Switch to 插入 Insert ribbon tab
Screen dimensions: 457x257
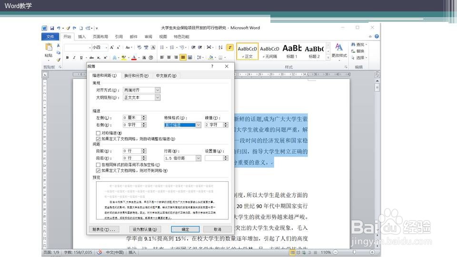(x=82, y=37)
